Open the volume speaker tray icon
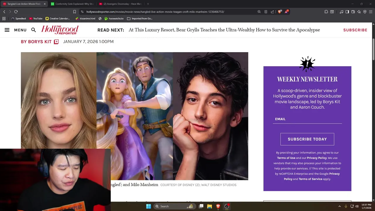 pyautogui.click(x=357, y=206)
